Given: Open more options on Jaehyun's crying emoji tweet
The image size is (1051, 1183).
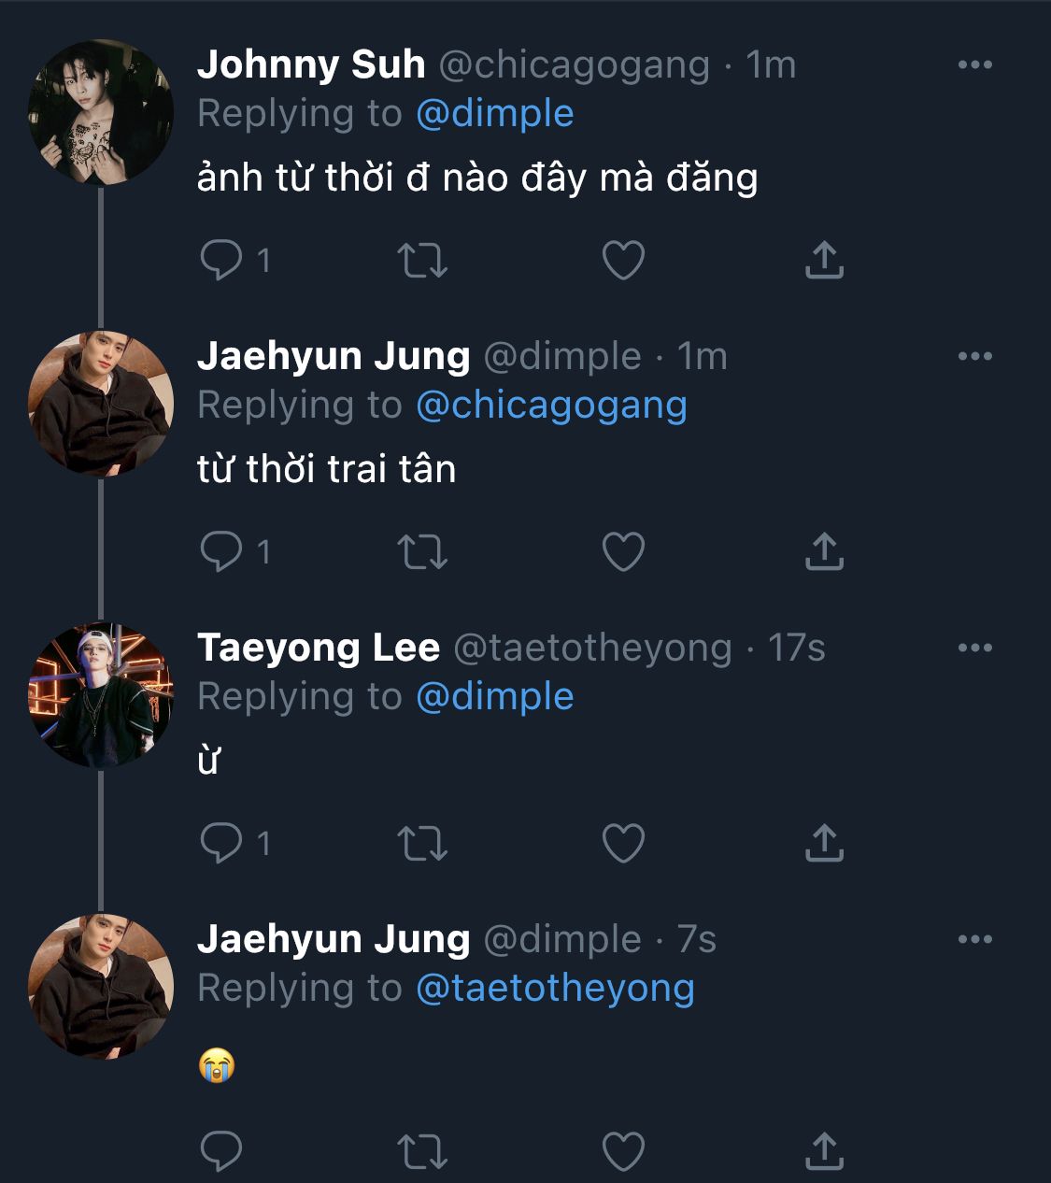Looking at the screenshot, I should [974, 939].
